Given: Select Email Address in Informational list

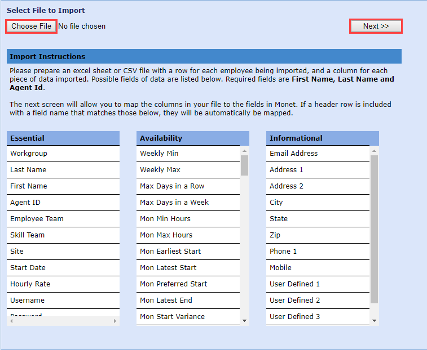Looking at the screenshot, I should coord(318,154).
